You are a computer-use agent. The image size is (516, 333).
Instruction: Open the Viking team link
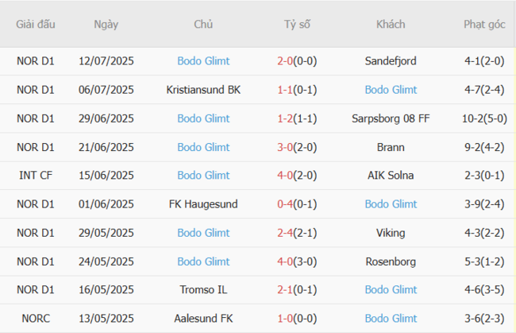coord(391,233)
